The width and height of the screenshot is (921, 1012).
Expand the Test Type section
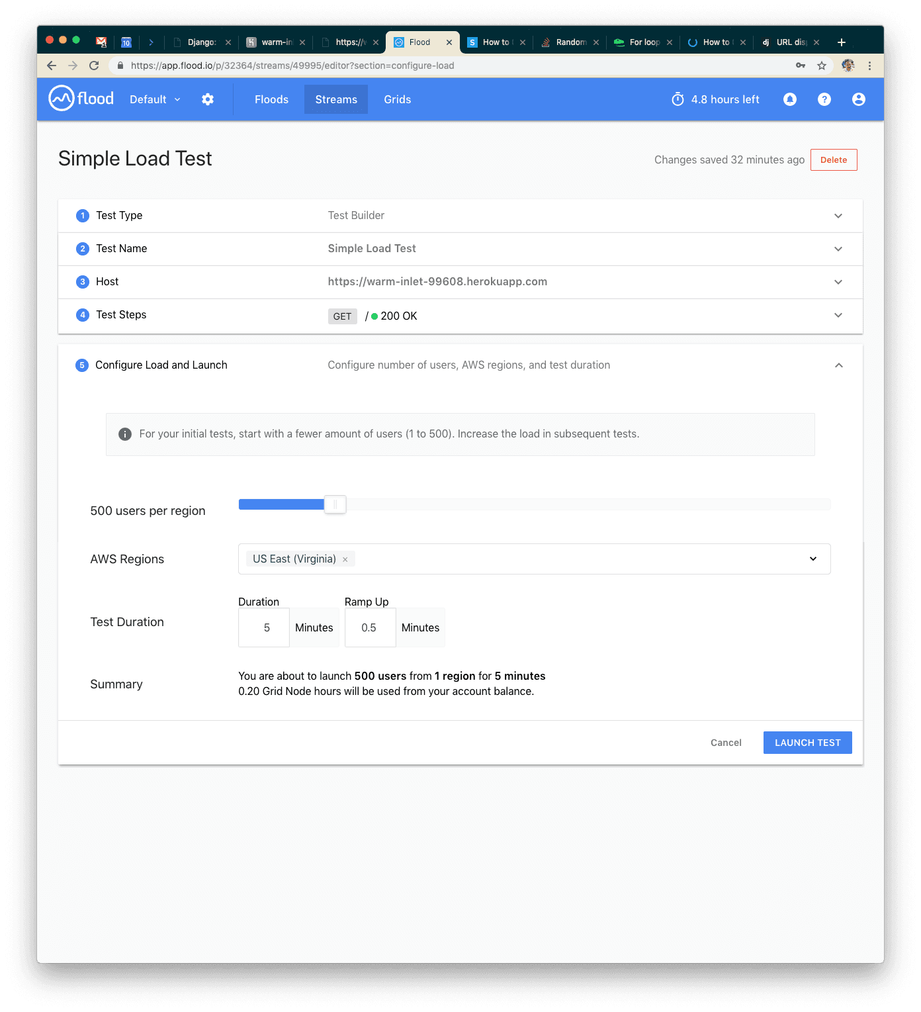tap(838, 216)
